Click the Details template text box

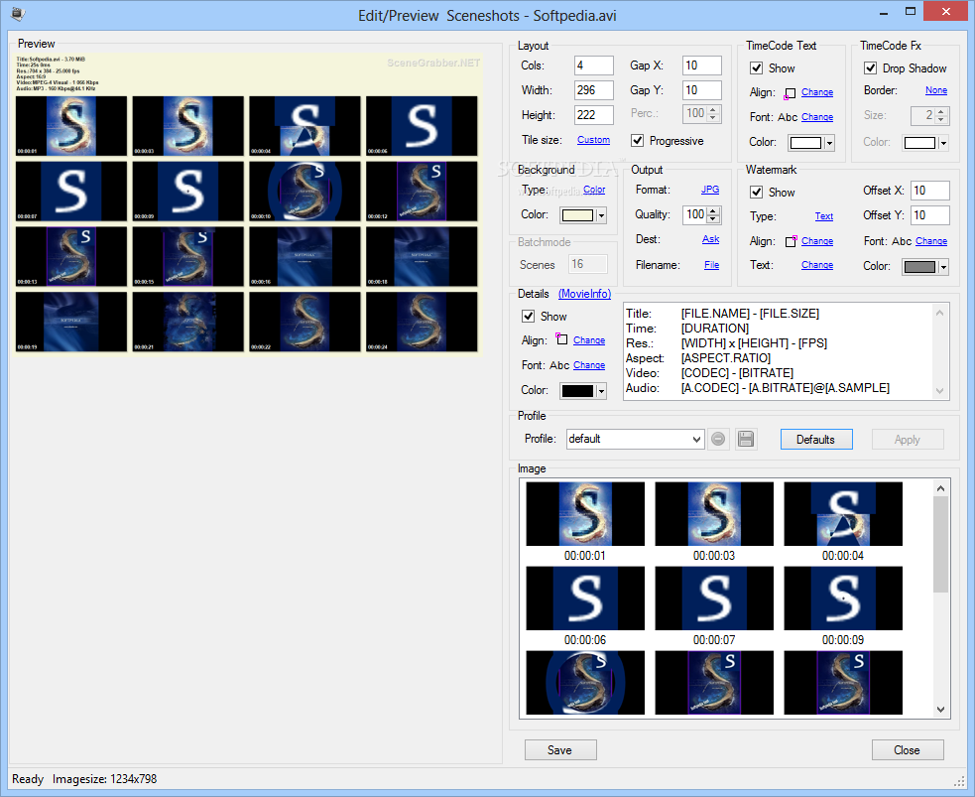[786, 351]
